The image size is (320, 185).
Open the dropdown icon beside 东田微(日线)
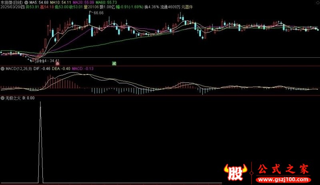pos(26,3)
